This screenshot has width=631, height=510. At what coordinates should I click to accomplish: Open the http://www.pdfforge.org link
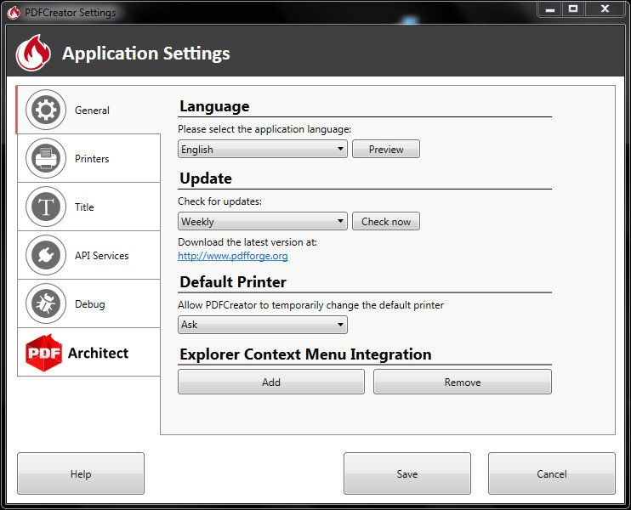point(233,256)
